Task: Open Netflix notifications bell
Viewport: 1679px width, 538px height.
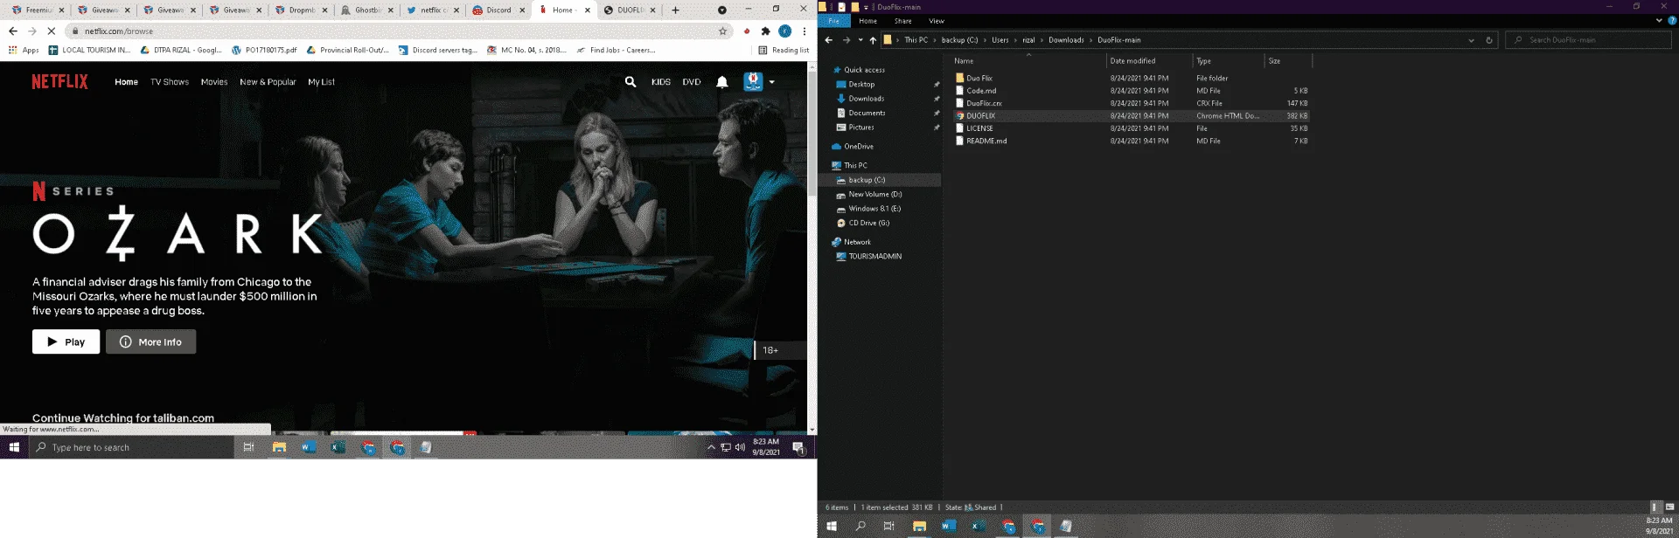Action: pos(722,82)
